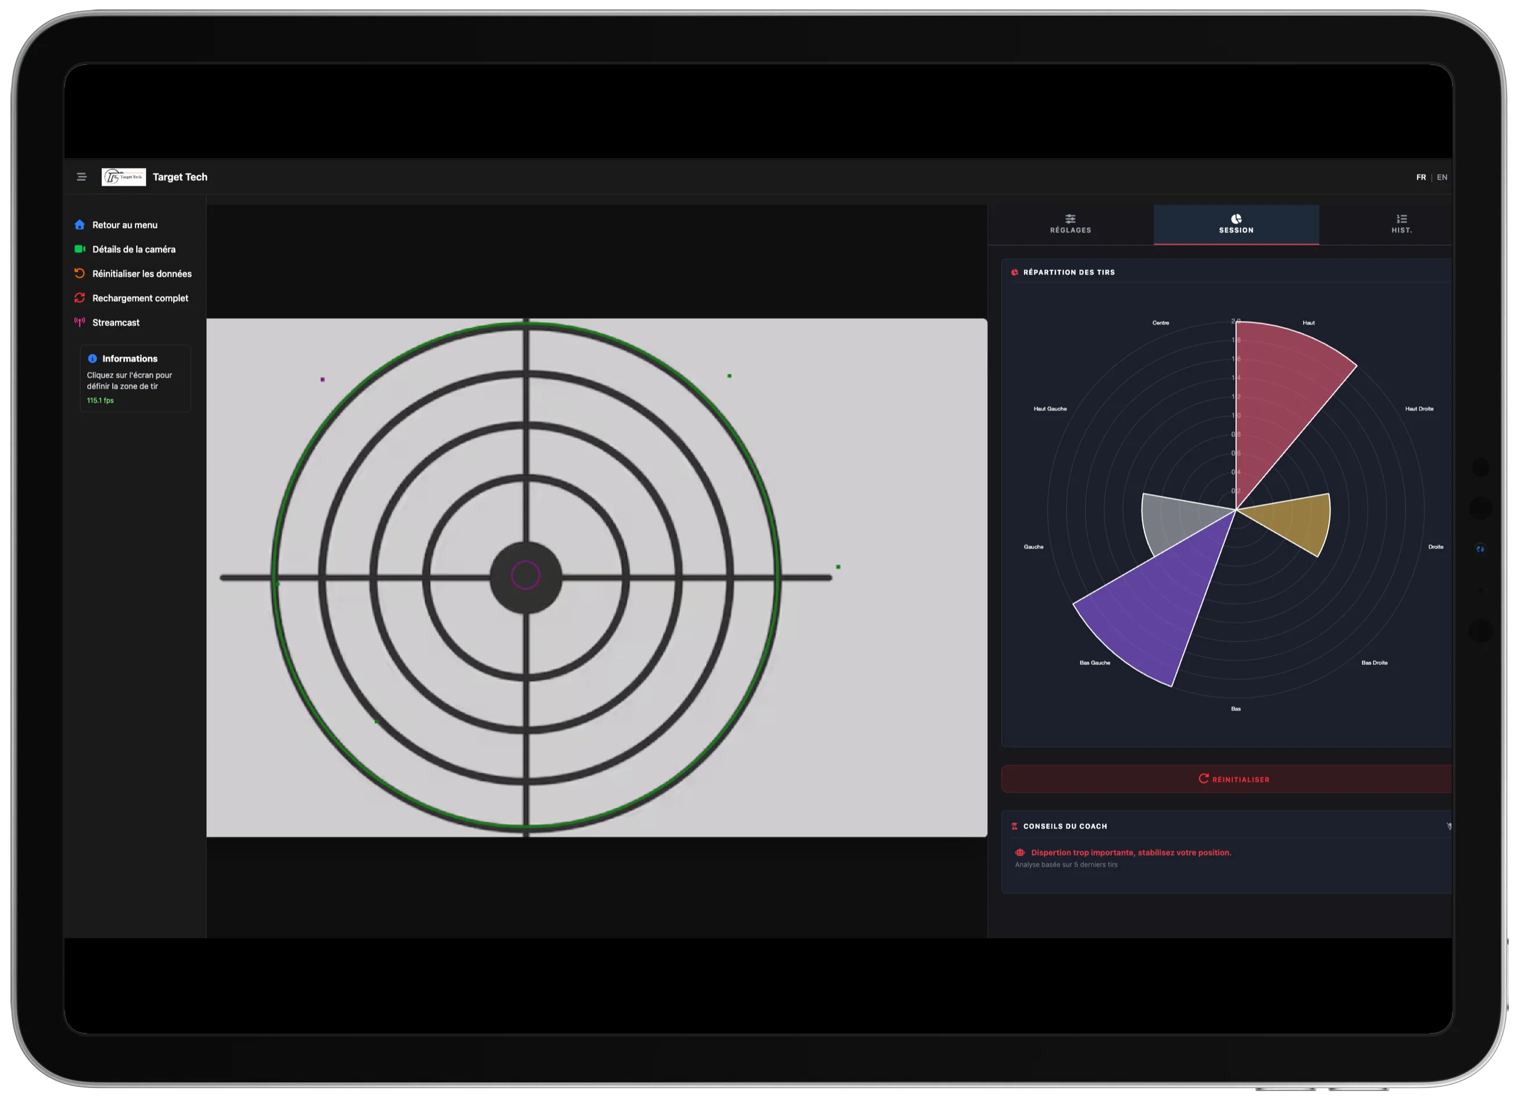Switch to the Session tab
1517x1098 pixels.
click(1236, 225)
